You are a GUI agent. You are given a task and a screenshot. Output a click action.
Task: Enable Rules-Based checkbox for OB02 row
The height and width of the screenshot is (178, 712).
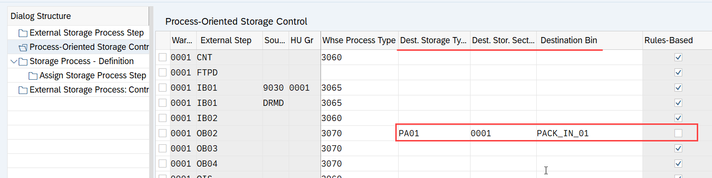coord(678,133)
